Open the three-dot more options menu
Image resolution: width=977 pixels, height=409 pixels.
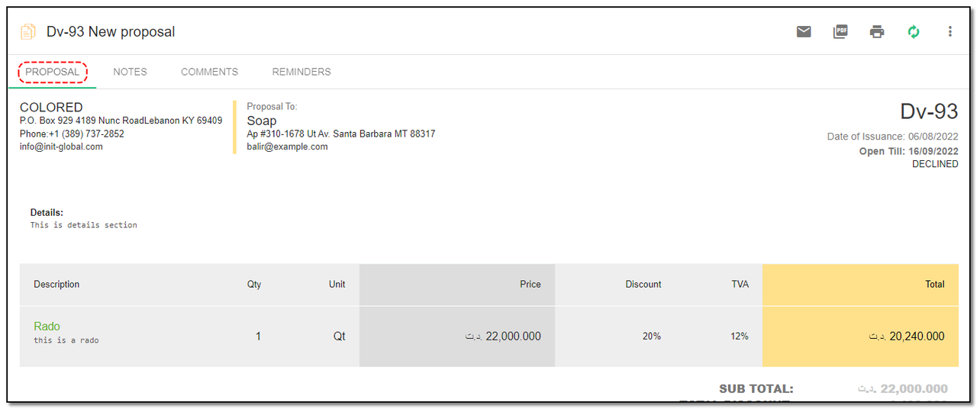pyautogui.click(x=950, y=31)
